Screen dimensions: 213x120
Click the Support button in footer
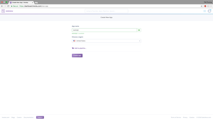(x=40, y=117)
